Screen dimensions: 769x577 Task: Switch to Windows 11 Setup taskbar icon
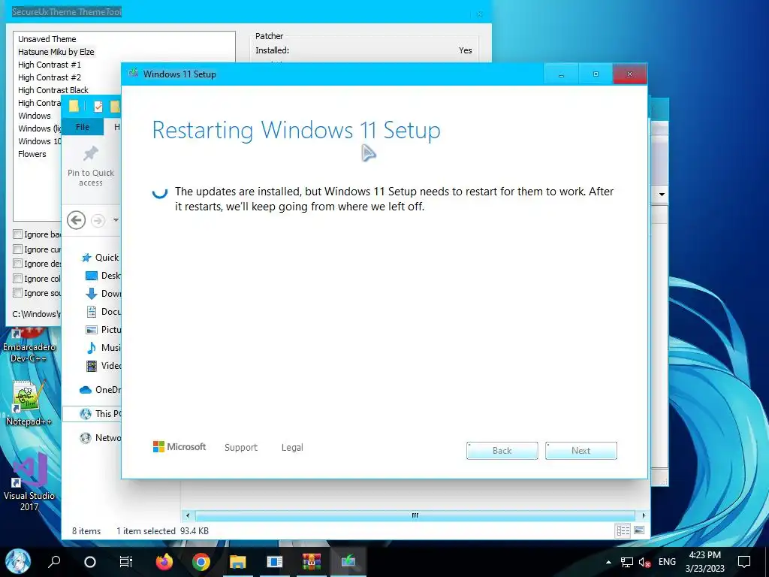click(x=348, y=562)
